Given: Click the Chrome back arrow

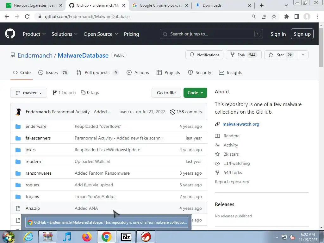Looking at the screenshot, I should pyautogui.click(x=7, y=16).
